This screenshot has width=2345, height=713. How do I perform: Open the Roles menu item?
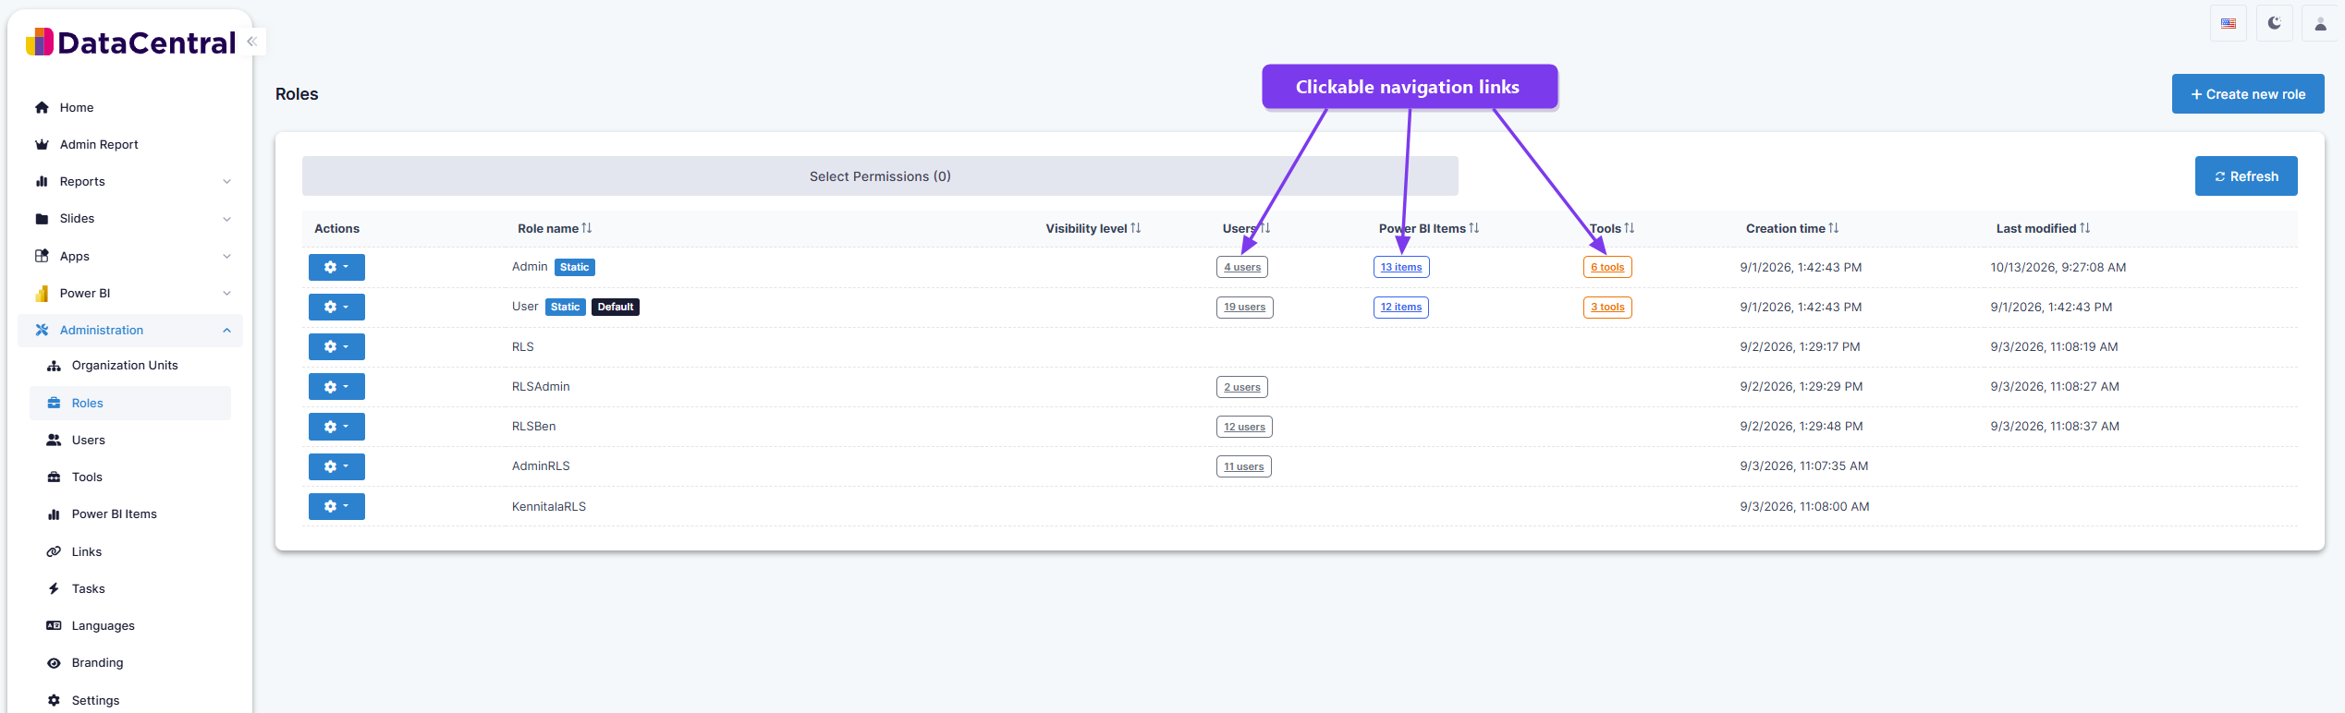coord(130,404)
